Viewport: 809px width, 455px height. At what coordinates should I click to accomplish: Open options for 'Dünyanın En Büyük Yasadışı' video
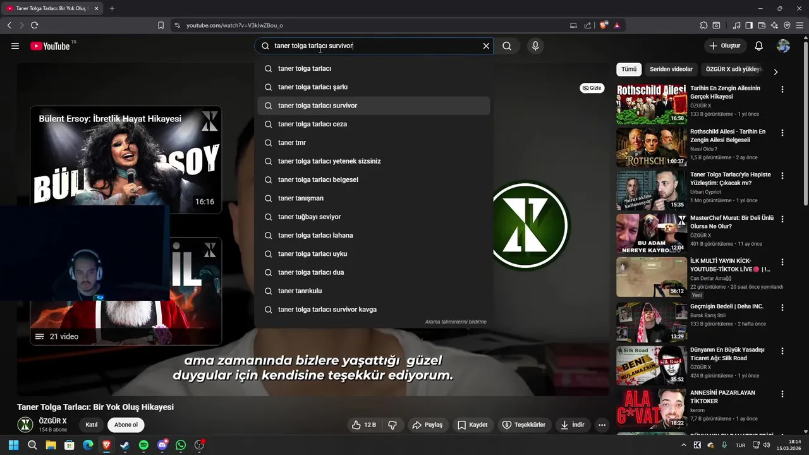[782, 351]
